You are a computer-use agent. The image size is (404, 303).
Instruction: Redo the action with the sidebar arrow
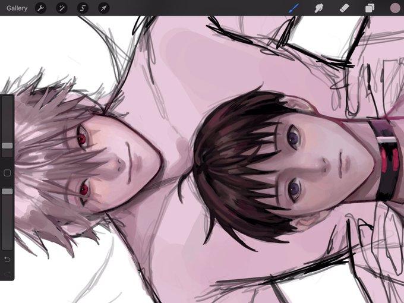7,273
